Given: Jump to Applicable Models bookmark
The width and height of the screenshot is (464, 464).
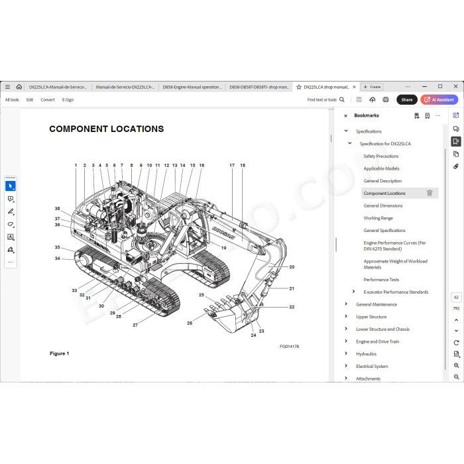Looking at the screenshot, I should tap(381, 168).
